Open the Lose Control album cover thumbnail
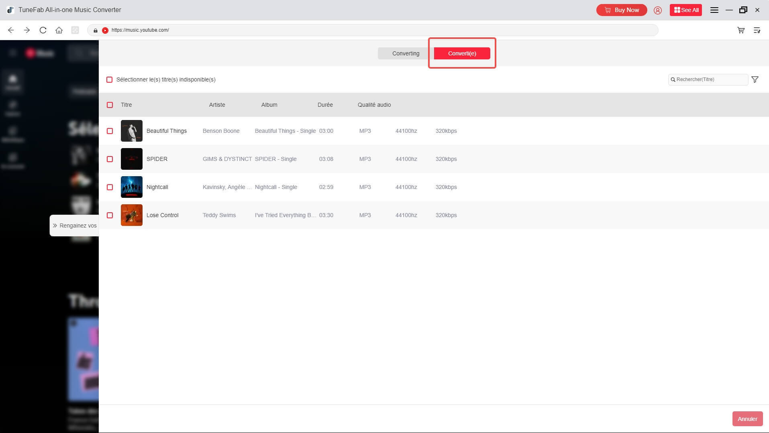Screen dimensions: 769x433 pyautogui.click(x=132, y=215)
